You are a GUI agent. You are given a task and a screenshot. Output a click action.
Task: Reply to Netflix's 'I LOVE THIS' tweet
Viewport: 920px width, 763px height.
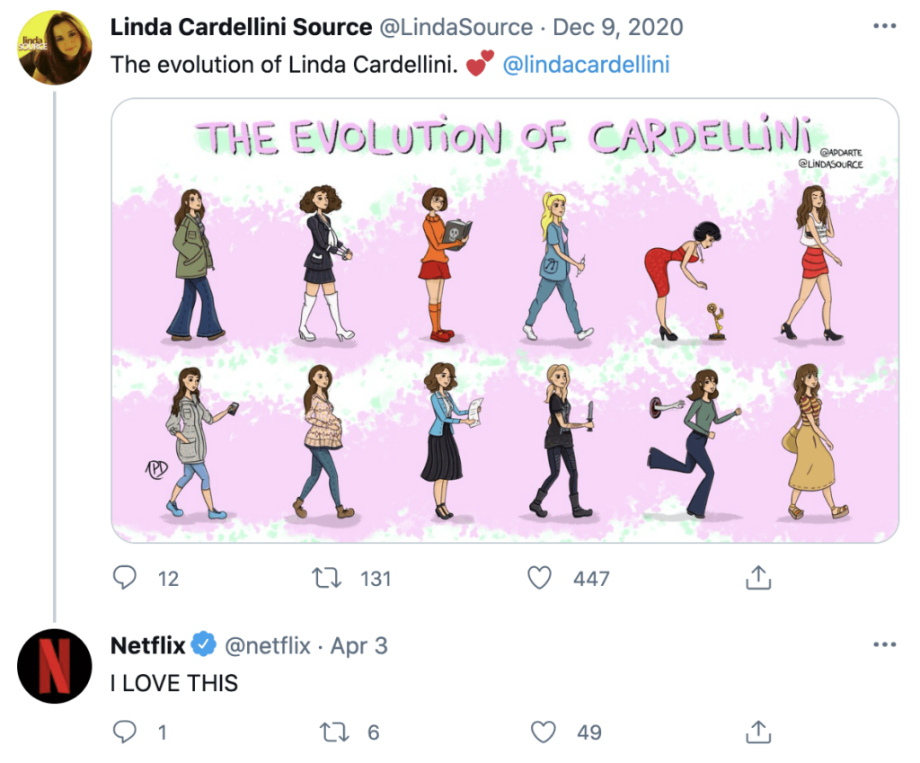pyautogui.click(x=126, y=732)
